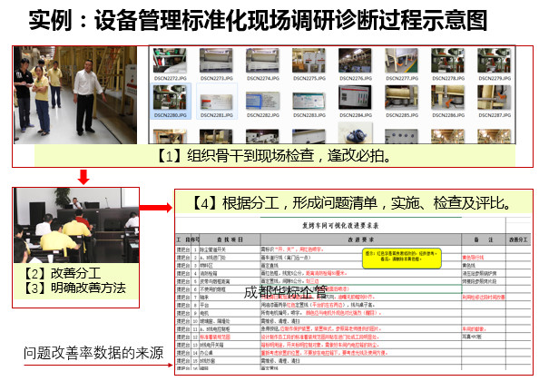This screenshot has height=381, width=539.
Task: Click the file name DSCN2287.JPG
Action: click(x=495, y=115)
